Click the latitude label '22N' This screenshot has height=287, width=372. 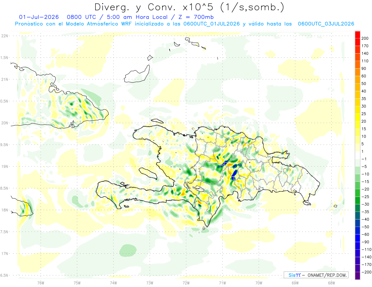pos(5,36)
